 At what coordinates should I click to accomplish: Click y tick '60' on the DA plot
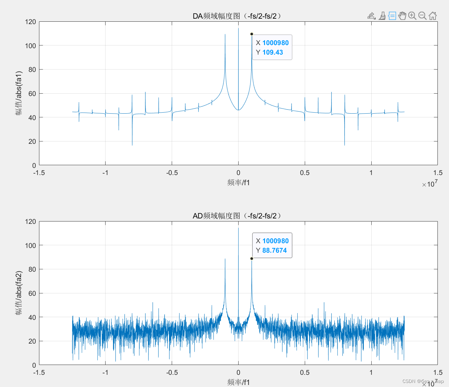32,94
